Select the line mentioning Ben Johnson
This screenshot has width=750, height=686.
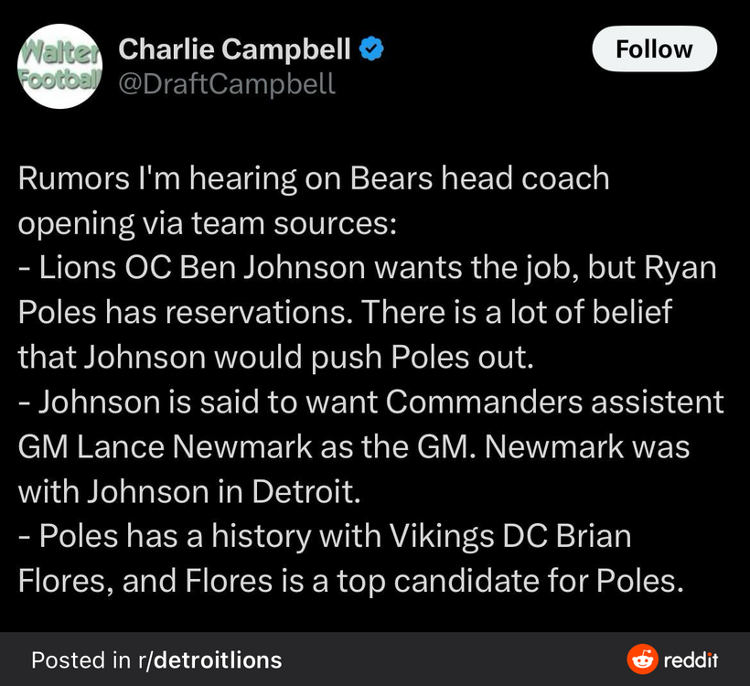pos(368,268)
